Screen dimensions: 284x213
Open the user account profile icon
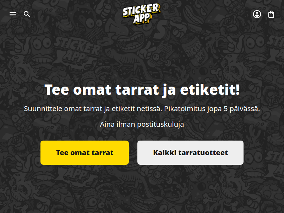tap(257, 14)
